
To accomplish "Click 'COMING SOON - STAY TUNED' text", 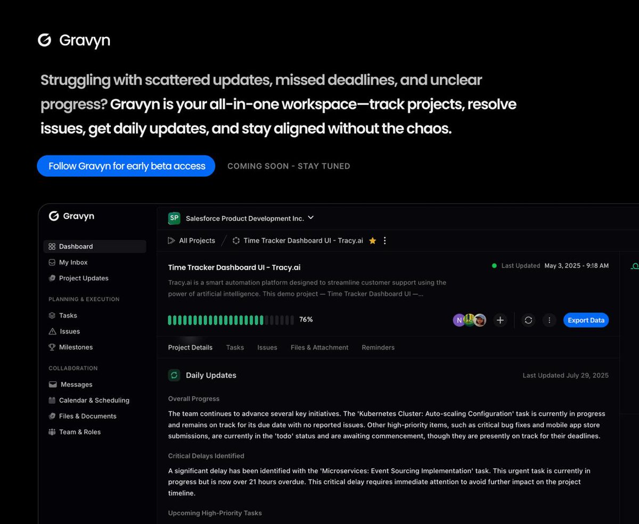I will click(x=289, y=166).
